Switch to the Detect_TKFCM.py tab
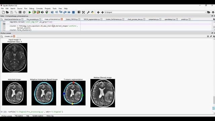The width and height of the screenshot is (215, 121). point(72,19)
